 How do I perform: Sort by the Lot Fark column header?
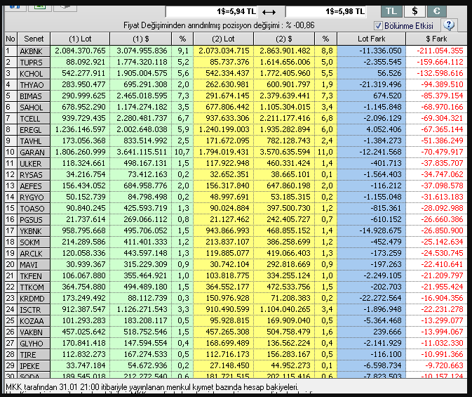pos(371,39)
